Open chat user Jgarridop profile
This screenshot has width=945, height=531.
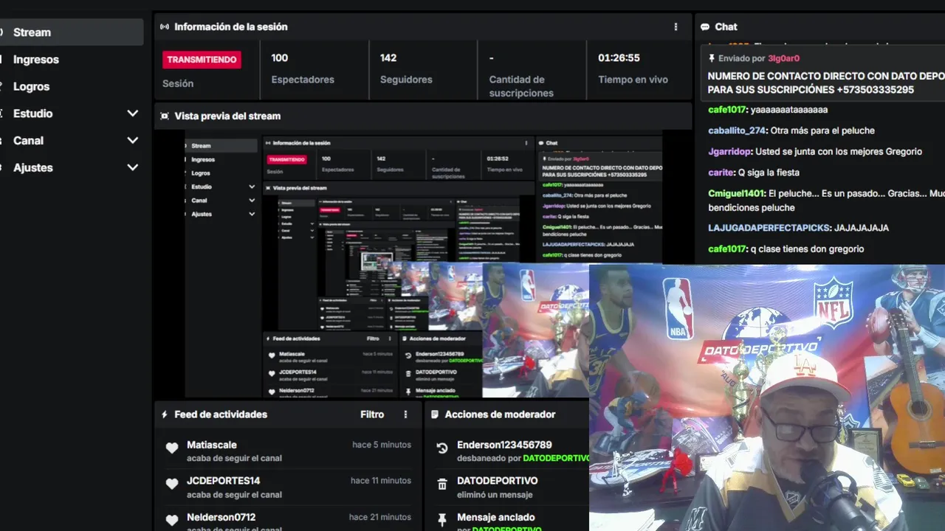pyautogui.click(x=730, y=151)
